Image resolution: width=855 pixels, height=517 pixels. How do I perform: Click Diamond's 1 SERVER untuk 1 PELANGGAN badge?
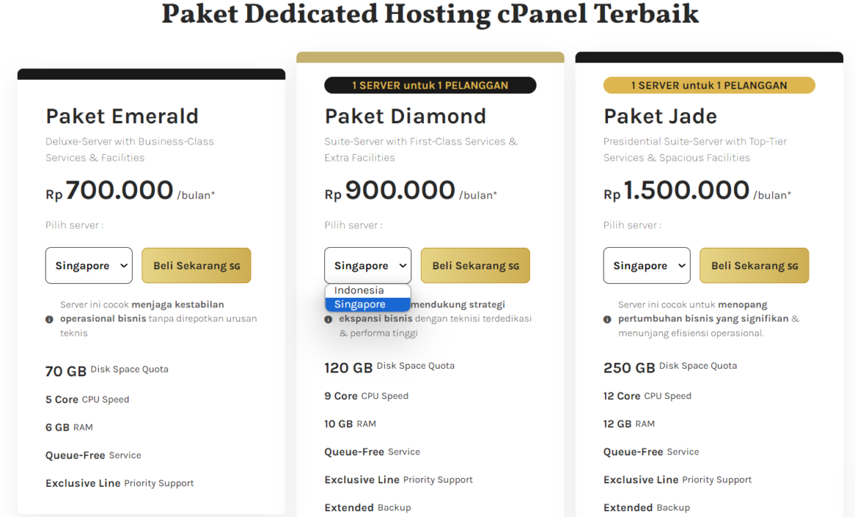[430, 85]
